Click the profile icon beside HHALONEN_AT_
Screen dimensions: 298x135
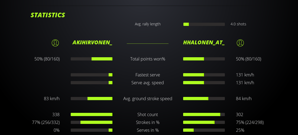(240, 43)
